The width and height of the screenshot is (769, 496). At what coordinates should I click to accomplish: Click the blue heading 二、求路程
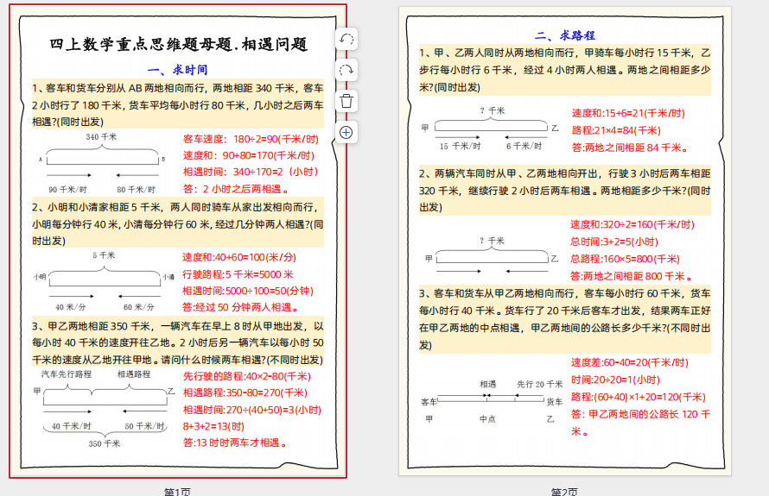click(x=565, y=35)
